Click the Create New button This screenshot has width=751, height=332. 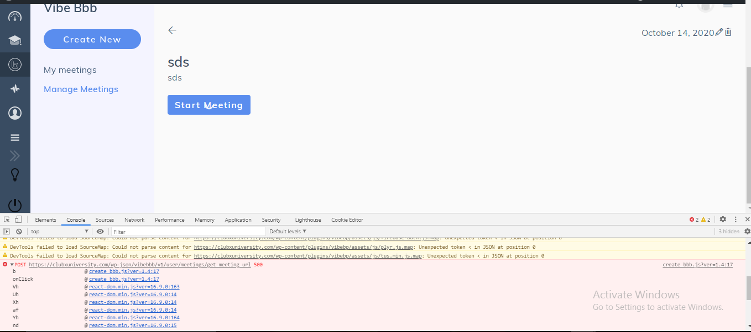coord(92,39)
